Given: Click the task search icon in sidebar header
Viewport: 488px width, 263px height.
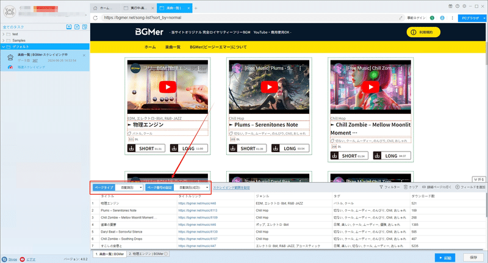Looking at the screenshot, I should point(85,27).
